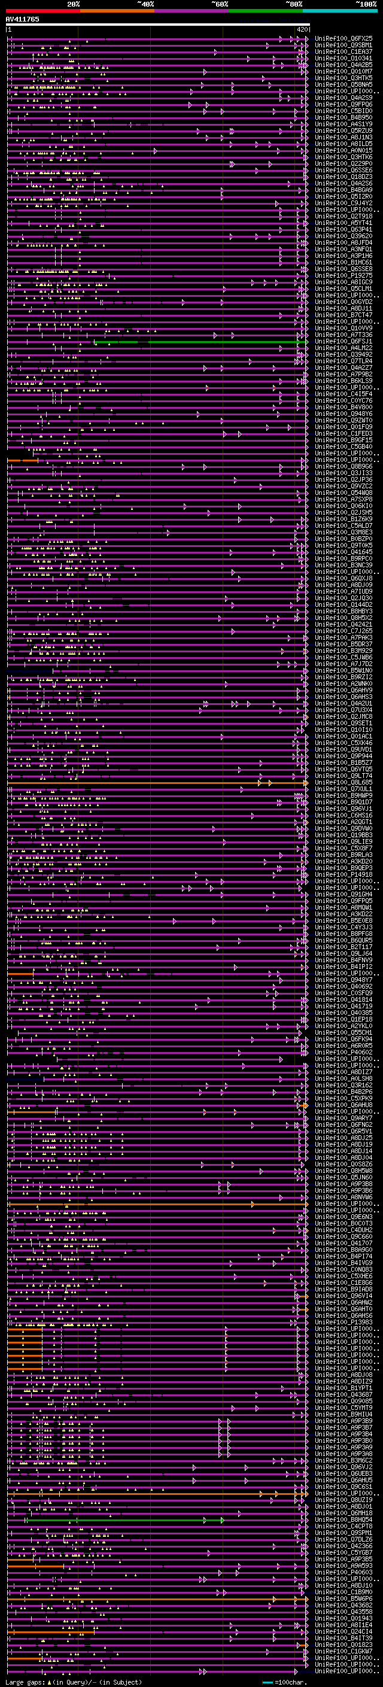383x1687 pixels.
Task: Click UniRef100_A8IGC9 hit label
Action: [344, 282]
